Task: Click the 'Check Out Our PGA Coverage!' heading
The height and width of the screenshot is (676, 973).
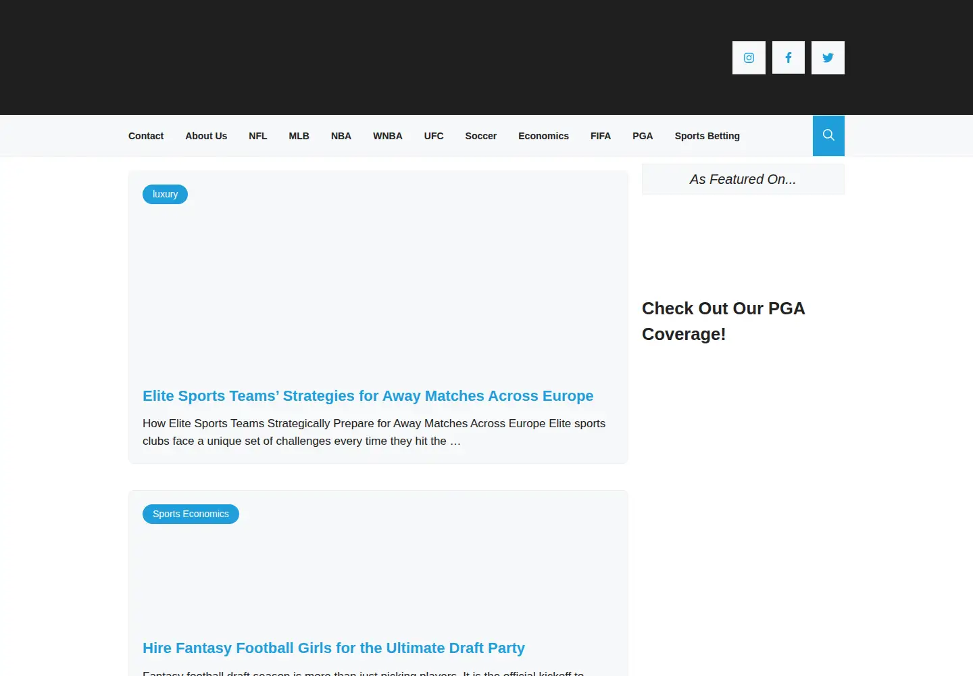Action: pos(724,321)
